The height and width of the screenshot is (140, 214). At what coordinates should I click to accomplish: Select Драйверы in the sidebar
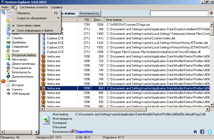[x=19, y=42]
